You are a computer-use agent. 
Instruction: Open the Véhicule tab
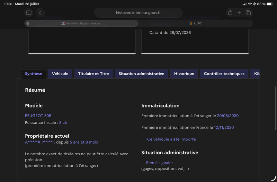point(60,74)
